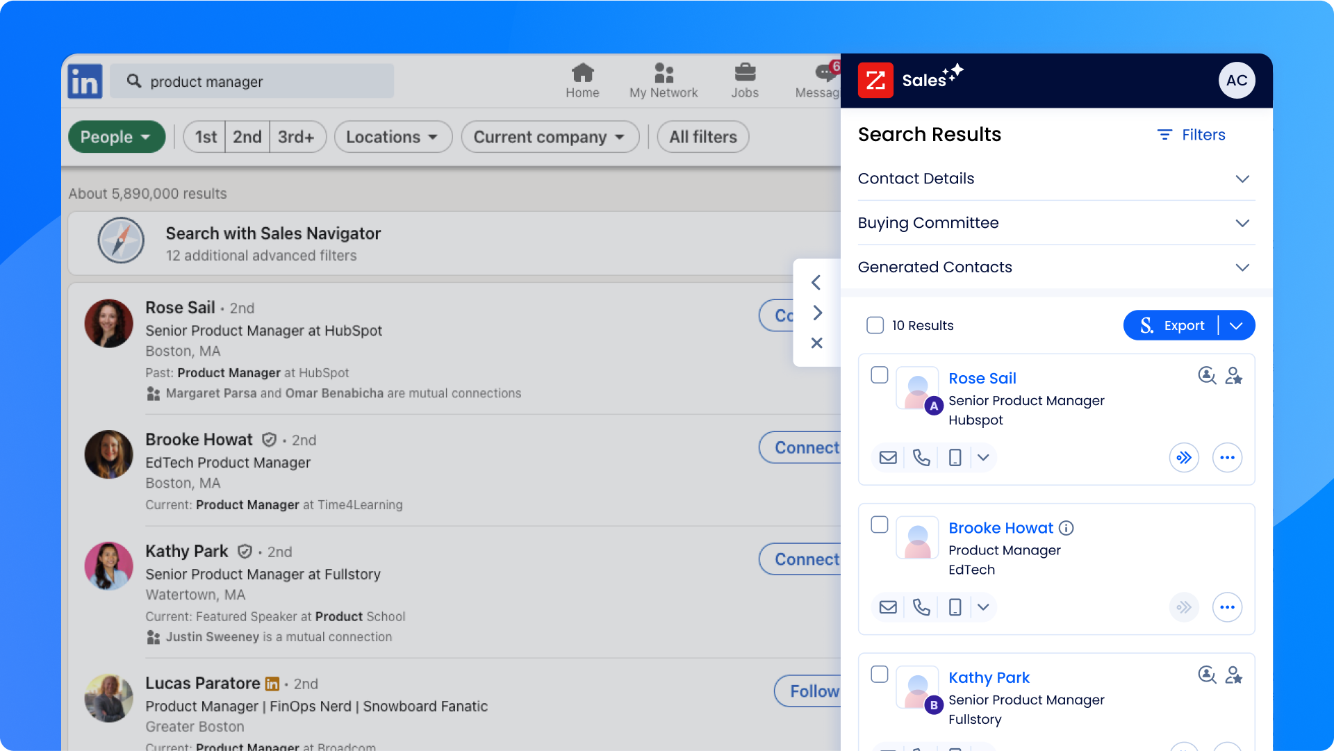Click phone icon on Rose Sail card
The width and height of the screenshot is (1334, 751).
(x=921, y=458)
